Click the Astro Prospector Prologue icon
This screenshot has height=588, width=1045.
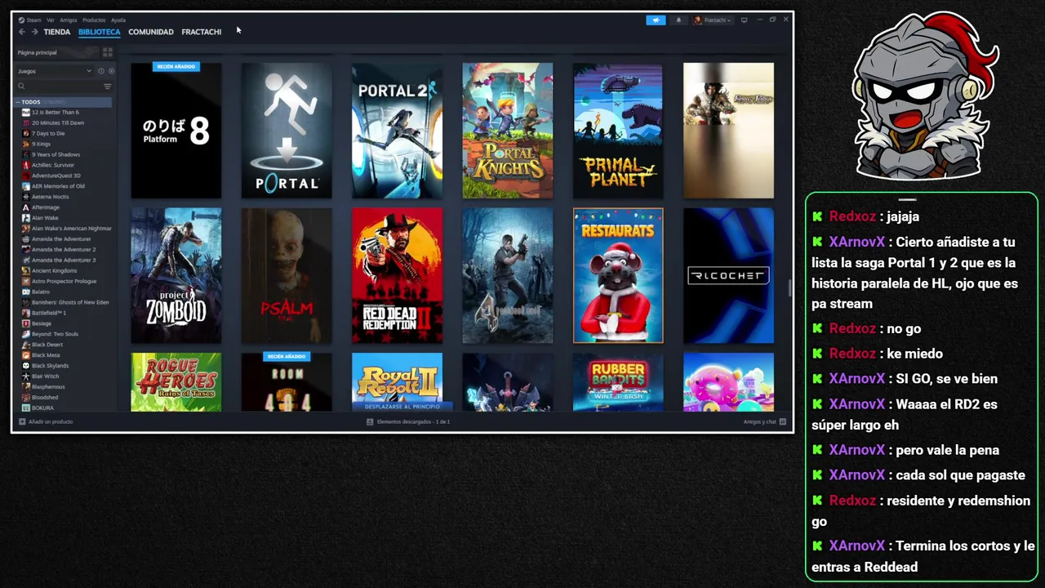(x=26, y=281)
